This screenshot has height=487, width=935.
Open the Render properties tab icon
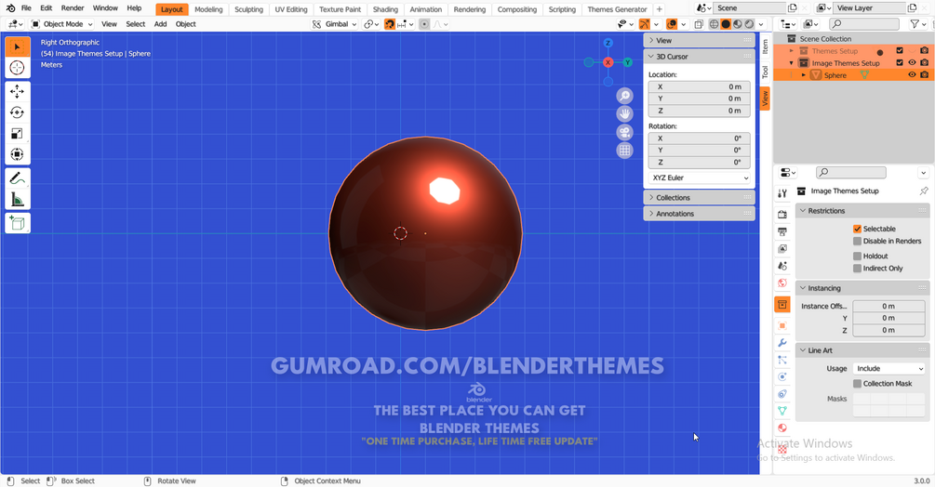[x=782, y=215]
